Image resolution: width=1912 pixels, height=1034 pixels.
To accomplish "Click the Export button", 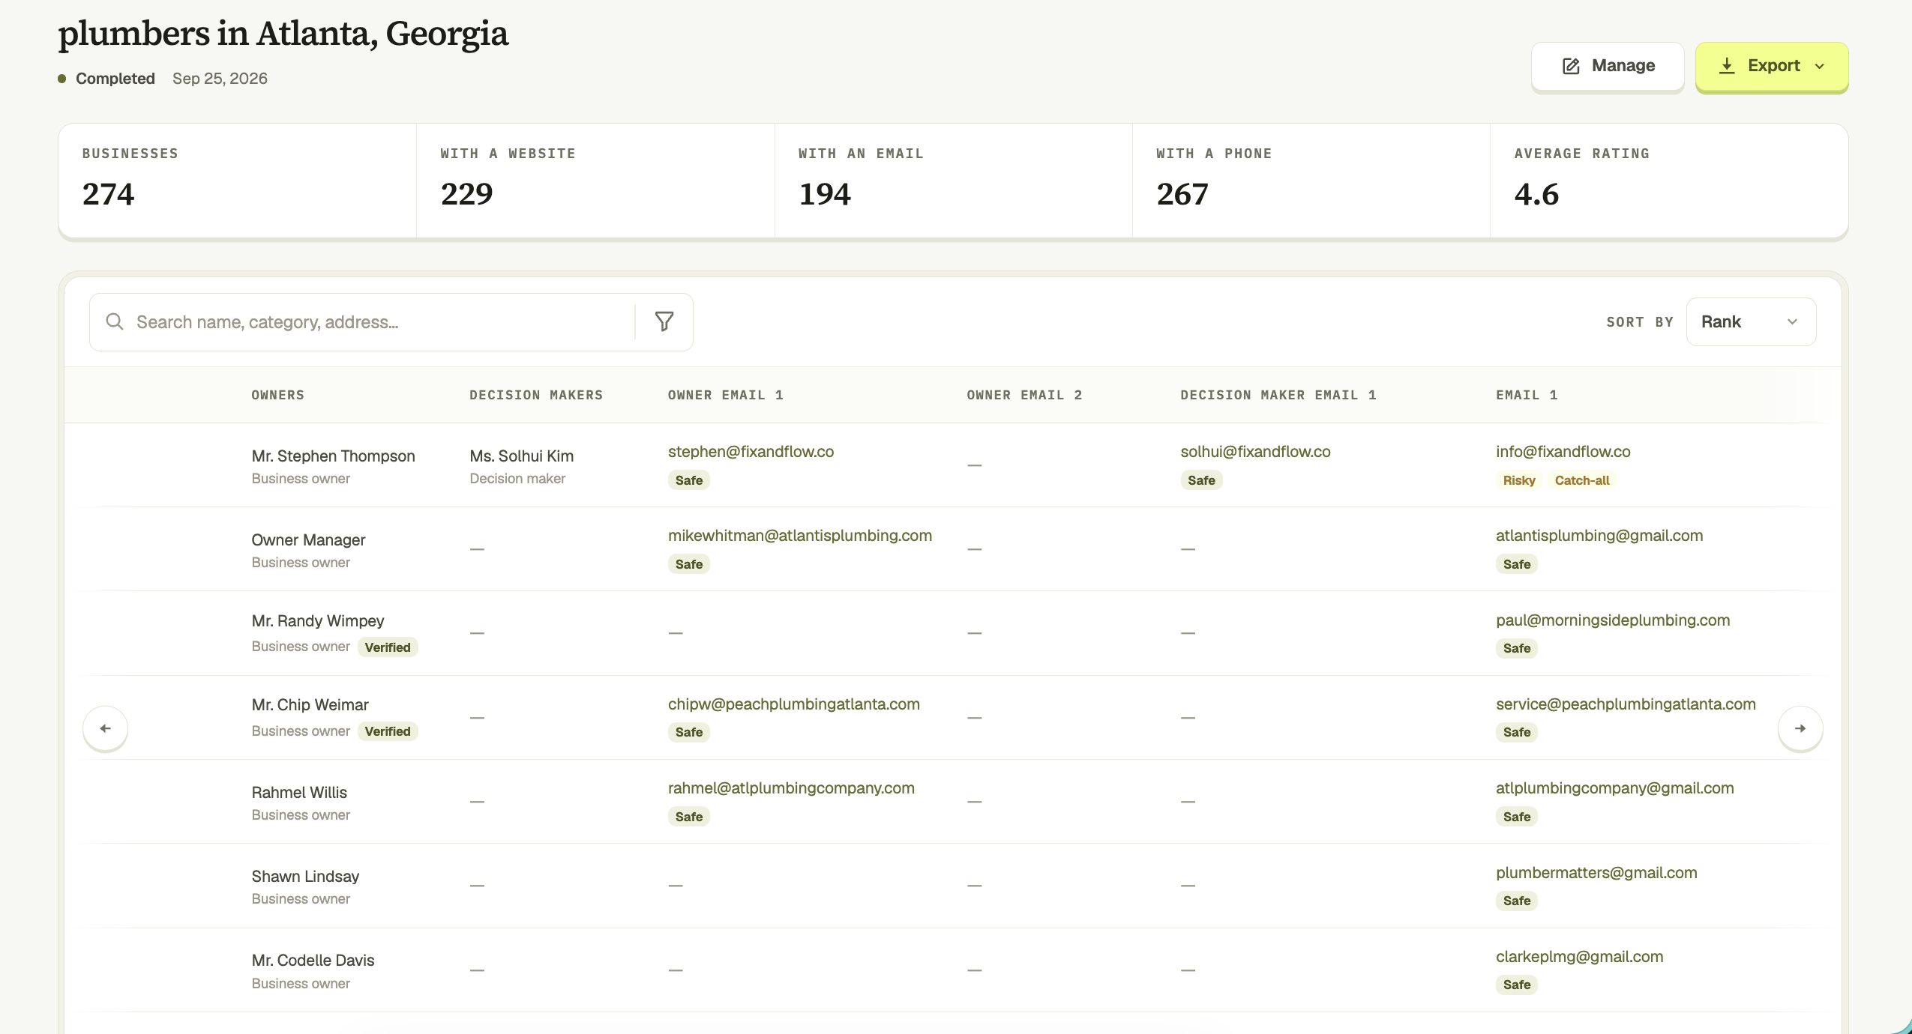I will [1772, 66].
